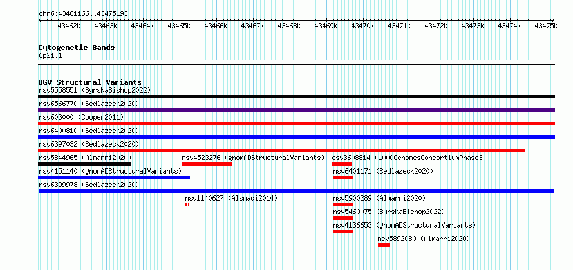Open nsv5844965 (Almarri2020) label
Viewport: 573px width, 270px height.
85,157
